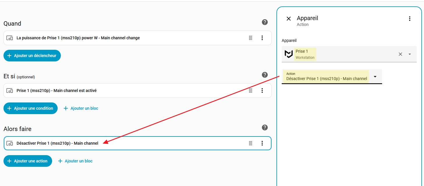424x186 pixels.
Task: Open the condition row three-dot menu
Action: pos(262,91)
